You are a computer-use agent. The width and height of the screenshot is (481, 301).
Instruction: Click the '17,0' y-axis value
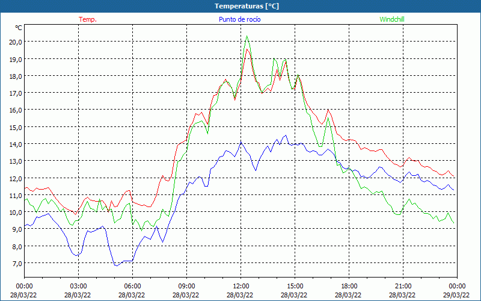[x=16, y=93]
